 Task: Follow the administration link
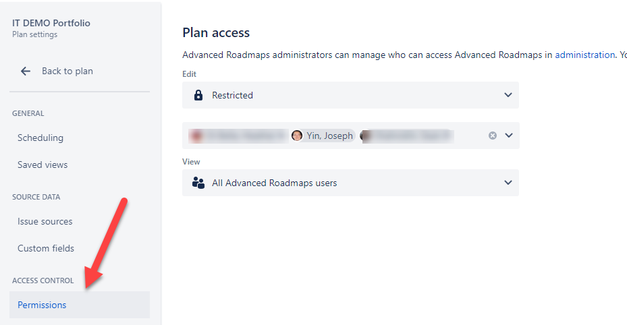pyautogui.click(x=584, y=55)
